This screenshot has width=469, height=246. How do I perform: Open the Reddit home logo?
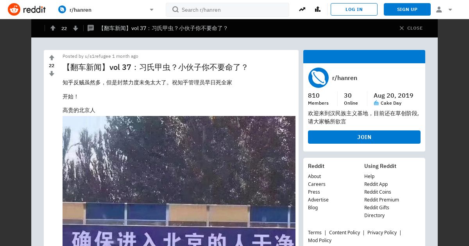pos(27,9)
